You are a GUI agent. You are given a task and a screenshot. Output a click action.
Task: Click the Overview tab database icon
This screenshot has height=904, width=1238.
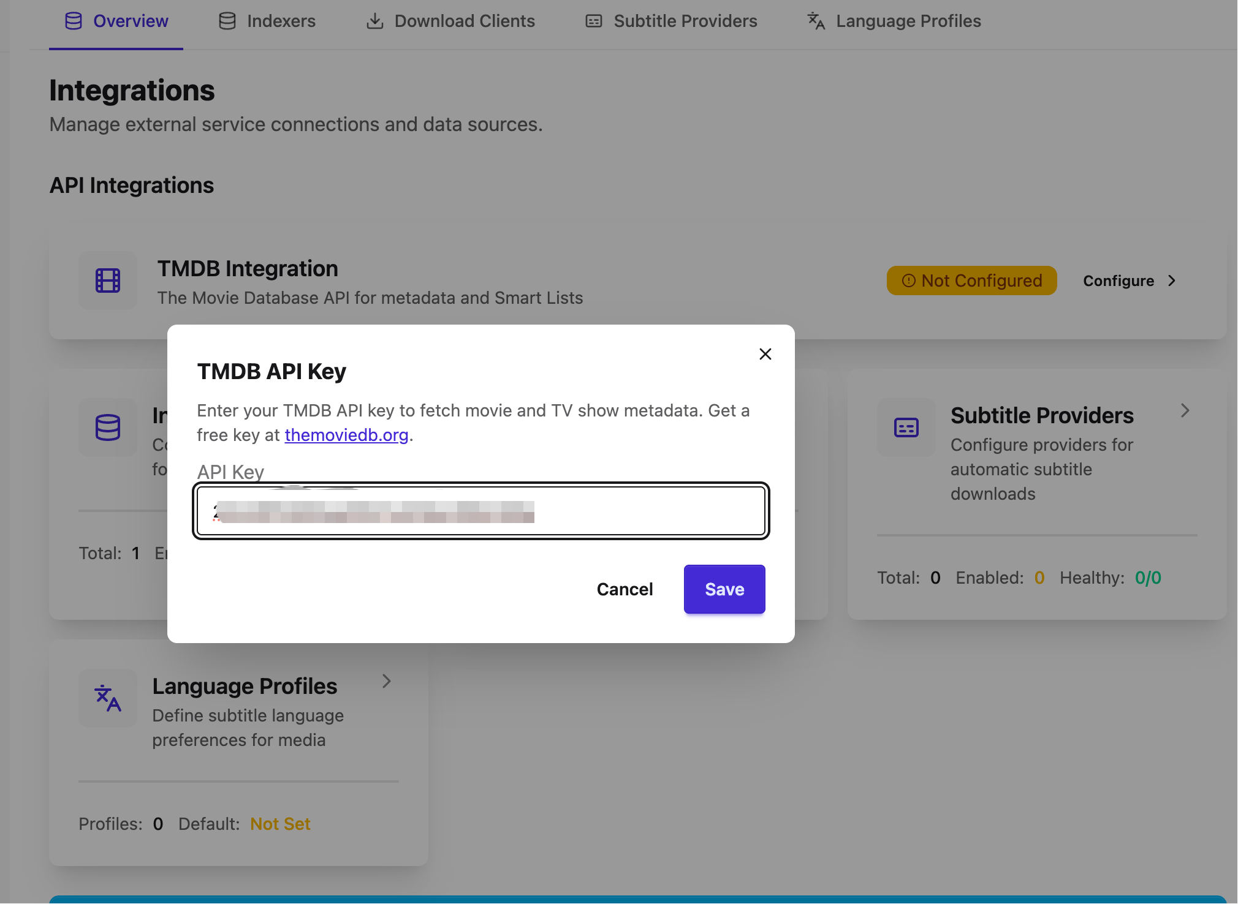[x=74, y=21]
